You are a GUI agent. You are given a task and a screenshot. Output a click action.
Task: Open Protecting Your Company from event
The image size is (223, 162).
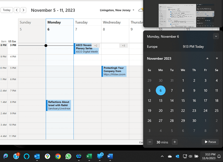(x=114, y=71)
